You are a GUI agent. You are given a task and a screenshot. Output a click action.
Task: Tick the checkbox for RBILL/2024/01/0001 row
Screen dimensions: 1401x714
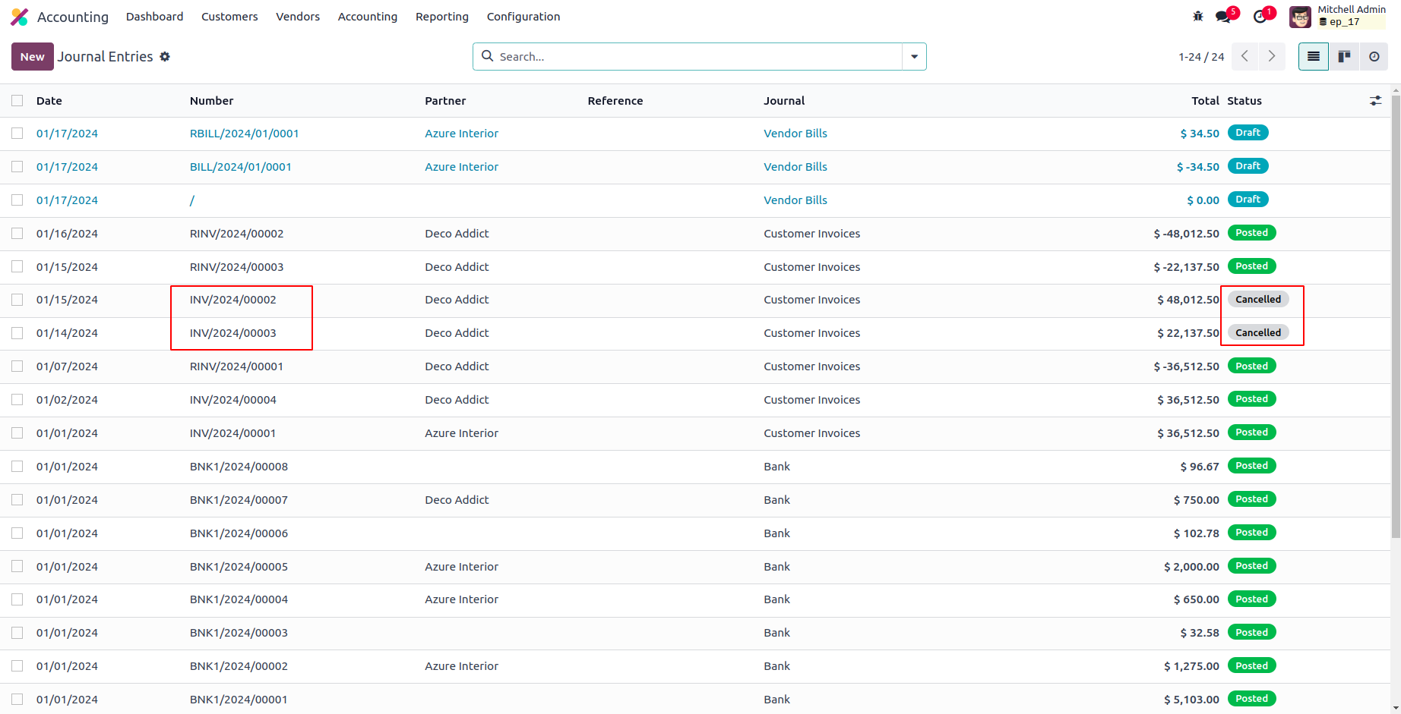(x=17, y=134)
